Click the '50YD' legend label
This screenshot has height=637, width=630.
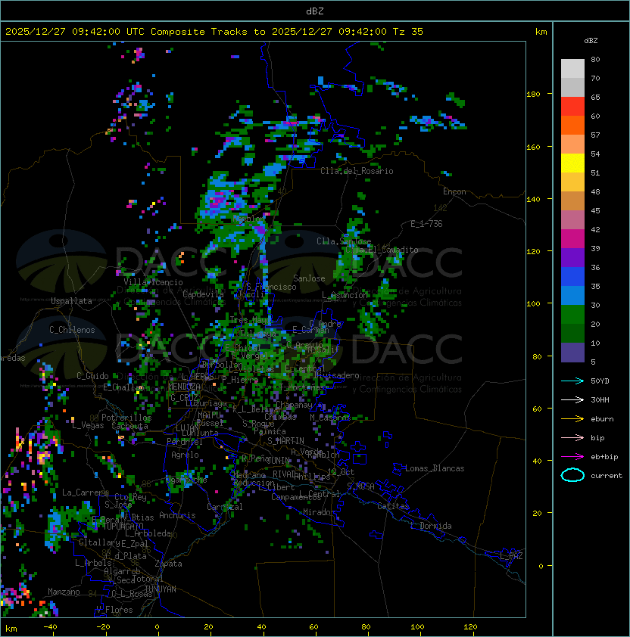(600, 381)
